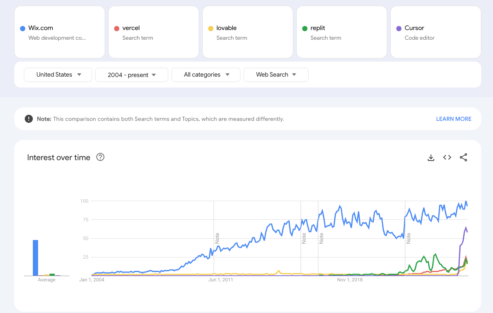This screenshot has width=493, height=313.
Task: Click the green replit color dot
Action: 305,28
